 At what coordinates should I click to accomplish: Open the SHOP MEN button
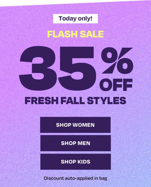click(75, 143)
